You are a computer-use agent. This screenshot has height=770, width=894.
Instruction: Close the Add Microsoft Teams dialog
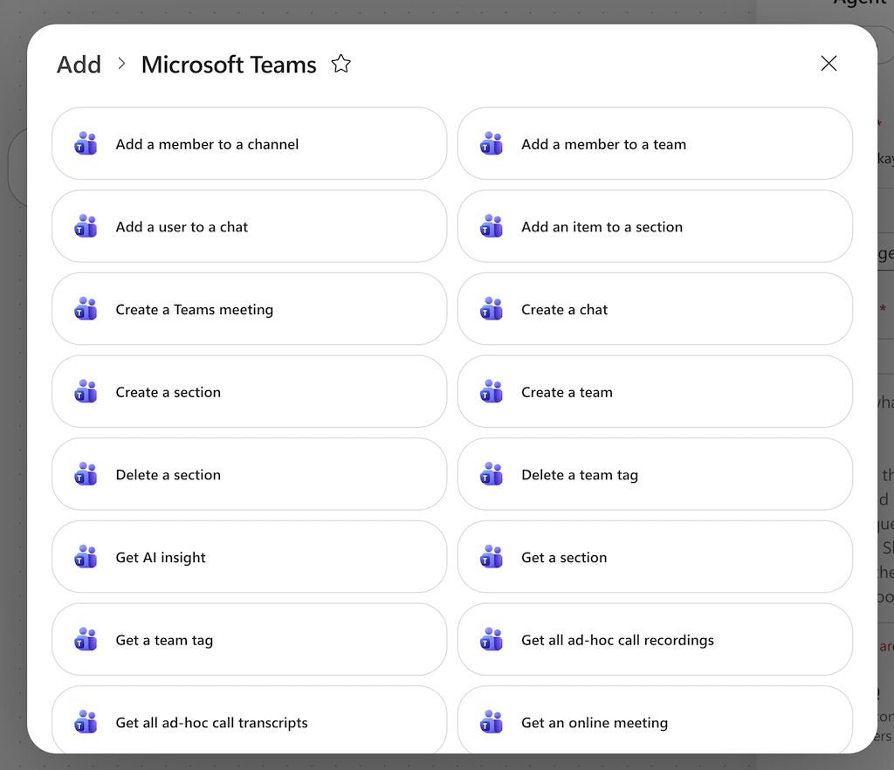[829, 63]
